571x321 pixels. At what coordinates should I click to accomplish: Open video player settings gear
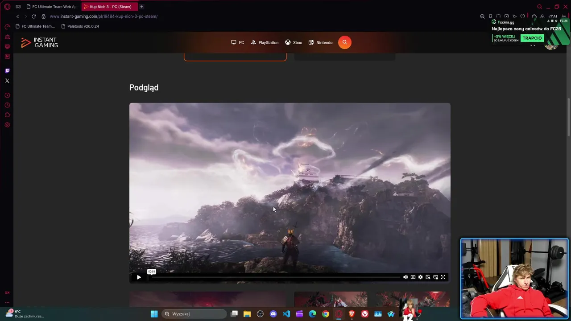420,277
